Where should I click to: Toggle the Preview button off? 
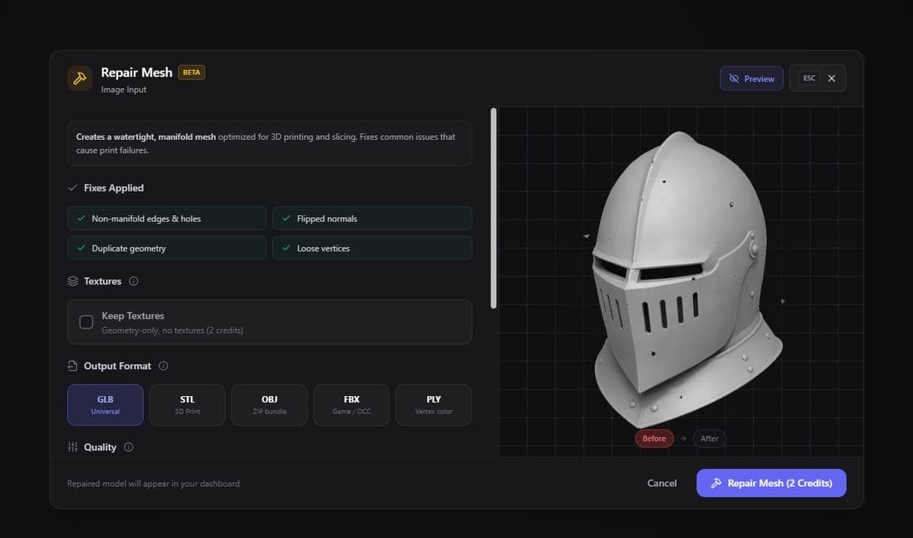pyautogui.click(x=752, y=78)
